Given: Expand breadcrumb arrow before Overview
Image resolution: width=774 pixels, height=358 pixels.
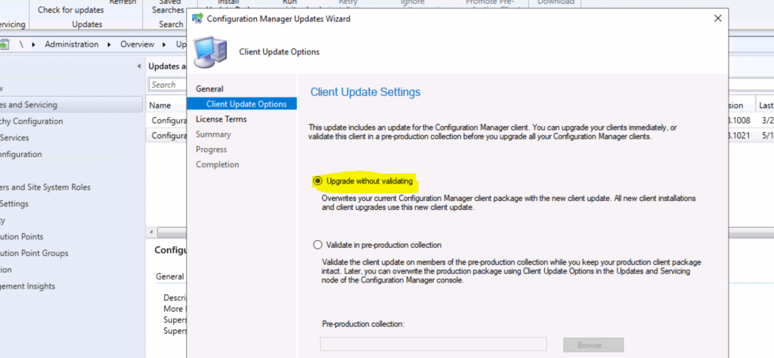Looking at the screenshot, I should pyautogui.click(x=110, y=45).
